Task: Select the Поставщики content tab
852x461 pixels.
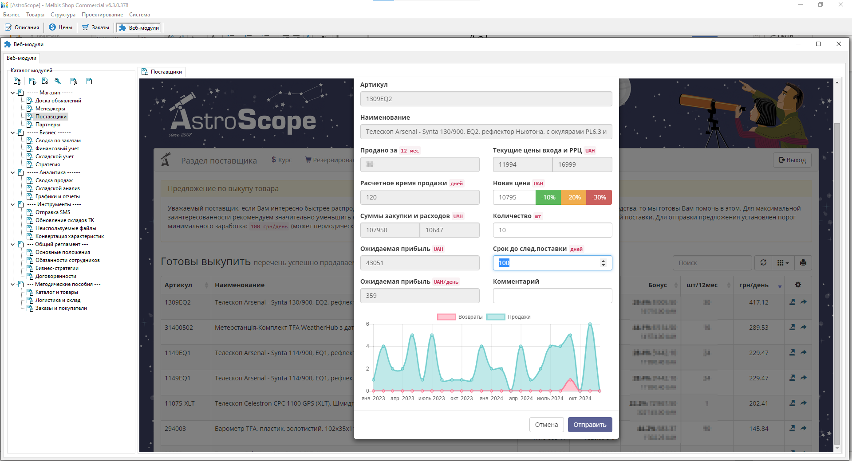Action: pos(162,72)
